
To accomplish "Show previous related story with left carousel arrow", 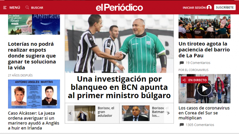I will pos(70,113).
